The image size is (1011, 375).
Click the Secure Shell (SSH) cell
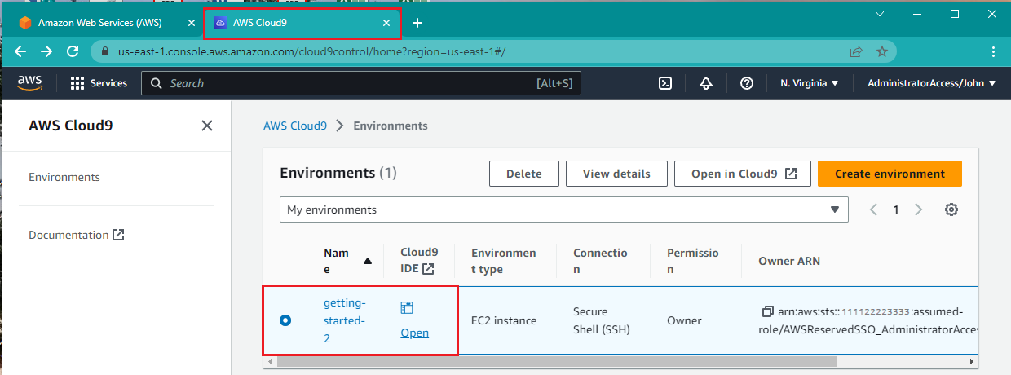pyautogui.click(x=602, y=320)
